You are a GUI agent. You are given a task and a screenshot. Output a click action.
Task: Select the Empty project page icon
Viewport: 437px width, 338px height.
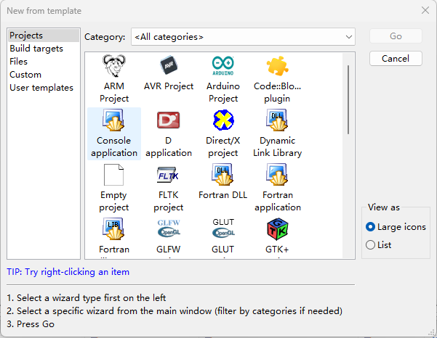113,175
